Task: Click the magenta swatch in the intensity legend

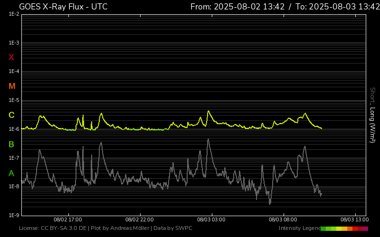Action: click(365, 228)
